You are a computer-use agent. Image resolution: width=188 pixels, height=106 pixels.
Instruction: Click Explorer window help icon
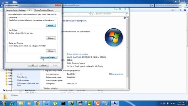pyautogui.click(x=185, y=10)
